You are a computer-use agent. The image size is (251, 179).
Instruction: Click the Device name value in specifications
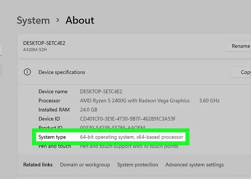[x=101, y=92]
